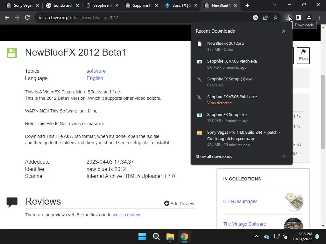
Task: Click the CD-ROM Images collection thumbnail
Action: coord(294,201)
